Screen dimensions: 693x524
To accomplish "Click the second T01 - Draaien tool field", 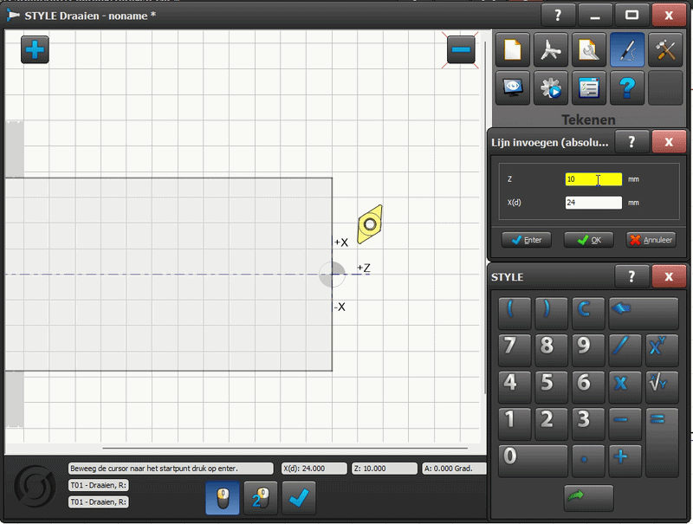I will 99,501.
